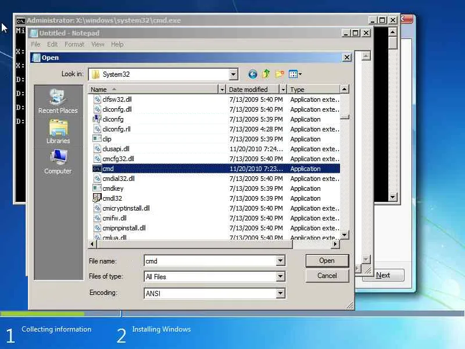The image size is (465, 349).
Task: Click the Notepad icon in title bar
Action: (x=34, y=33)
